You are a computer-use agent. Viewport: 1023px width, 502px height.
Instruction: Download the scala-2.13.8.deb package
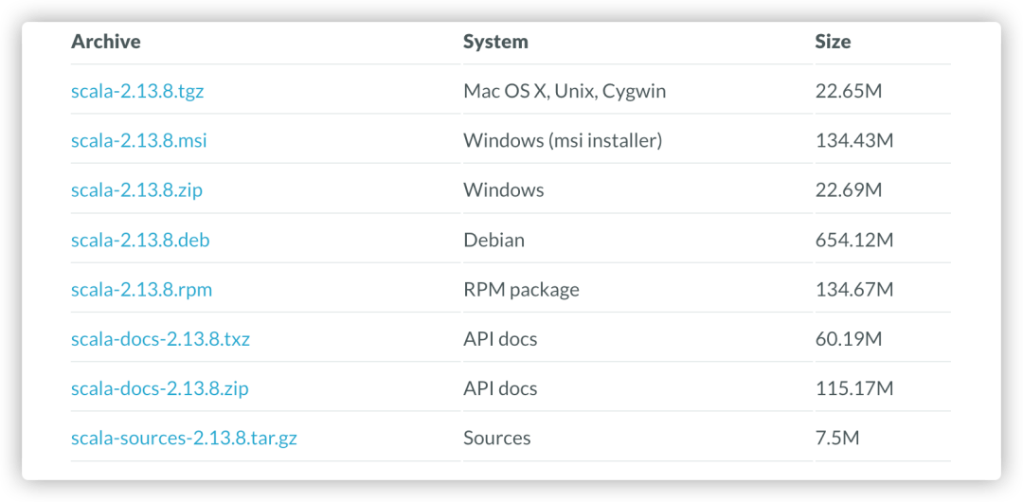(140, 240)
